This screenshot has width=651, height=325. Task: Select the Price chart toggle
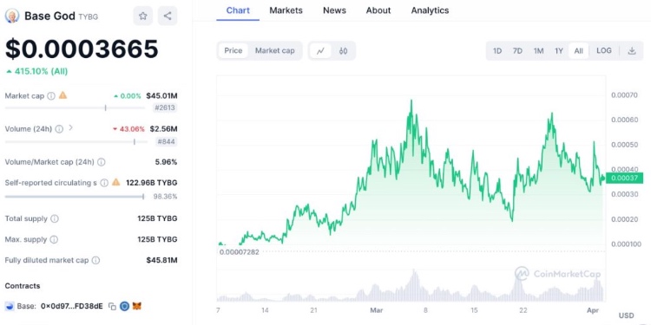tap(233, 50)
